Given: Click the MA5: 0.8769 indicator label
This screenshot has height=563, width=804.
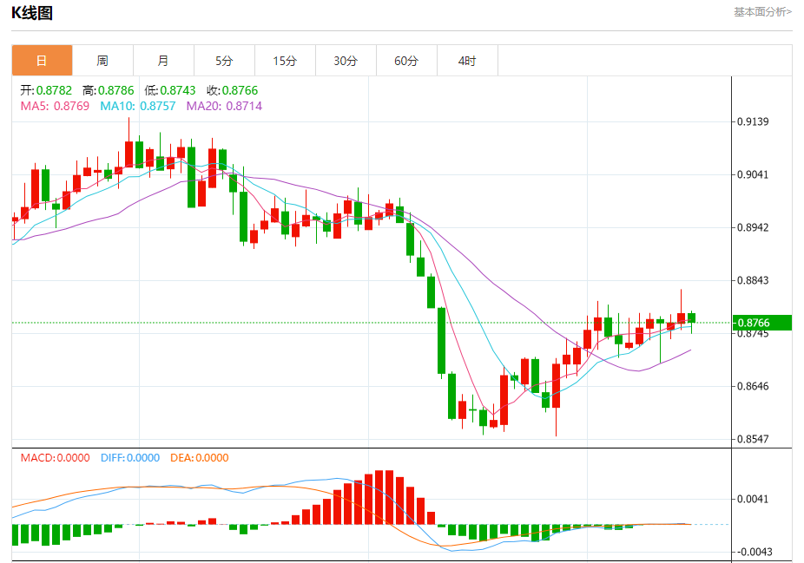Looking at the screenshot, I should tap(55, 106).
